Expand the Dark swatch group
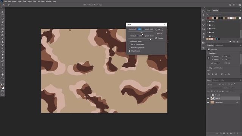Viewport: 242px width, 136px height. [x=208, y=25]
